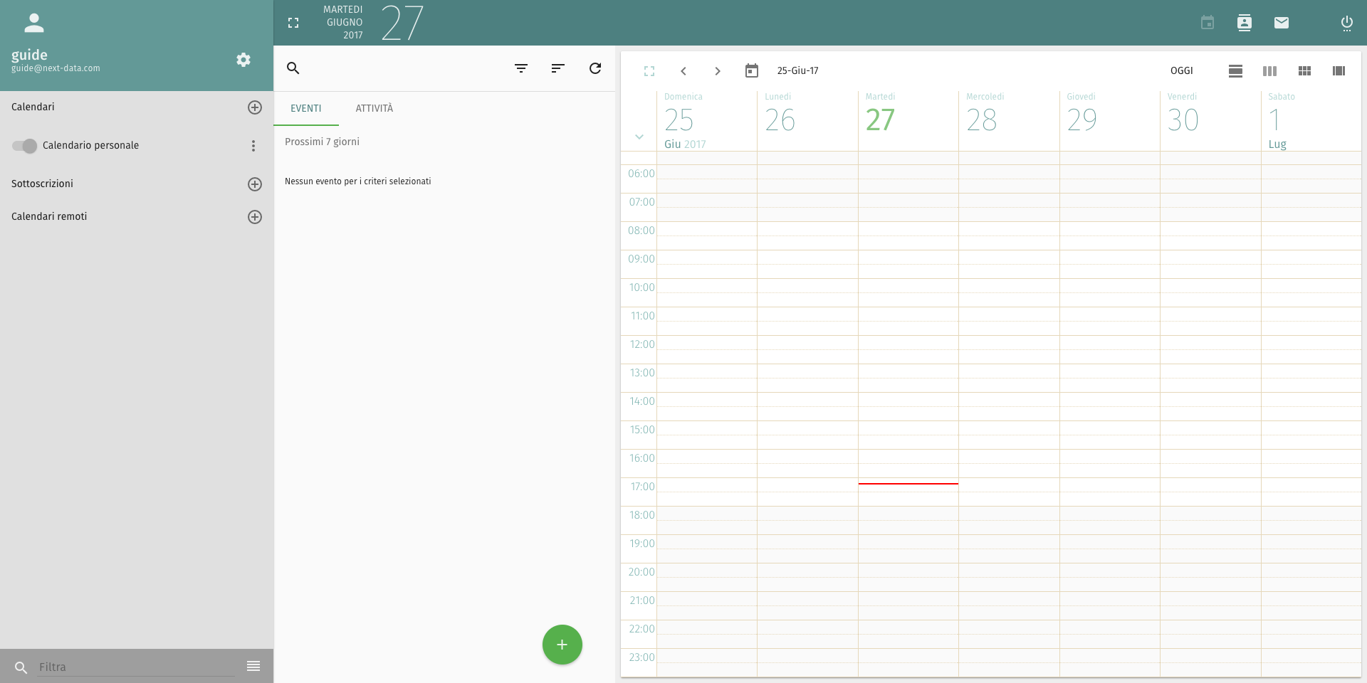The image size is (1367, 683).
Task: Open search in the events list
Action: pyautogui.click(x=293, y=68)
